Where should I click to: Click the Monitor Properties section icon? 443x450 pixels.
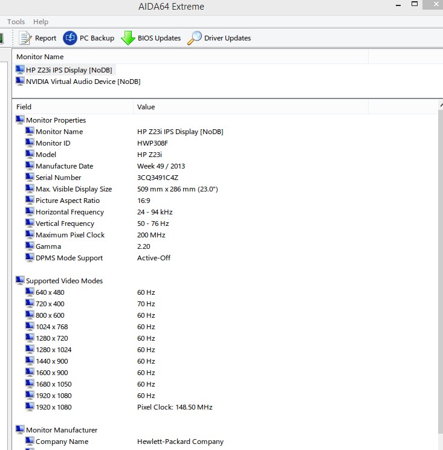click(20, 120)
